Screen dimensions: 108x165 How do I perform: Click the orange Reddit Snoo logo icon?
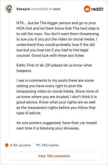pyautogui.click(x=87, y=9)
